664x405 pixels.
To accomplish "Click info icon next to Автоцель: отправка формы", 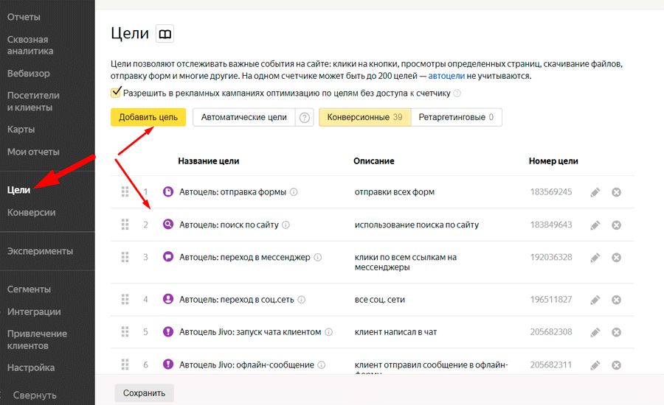I will (x=294, y=192).
